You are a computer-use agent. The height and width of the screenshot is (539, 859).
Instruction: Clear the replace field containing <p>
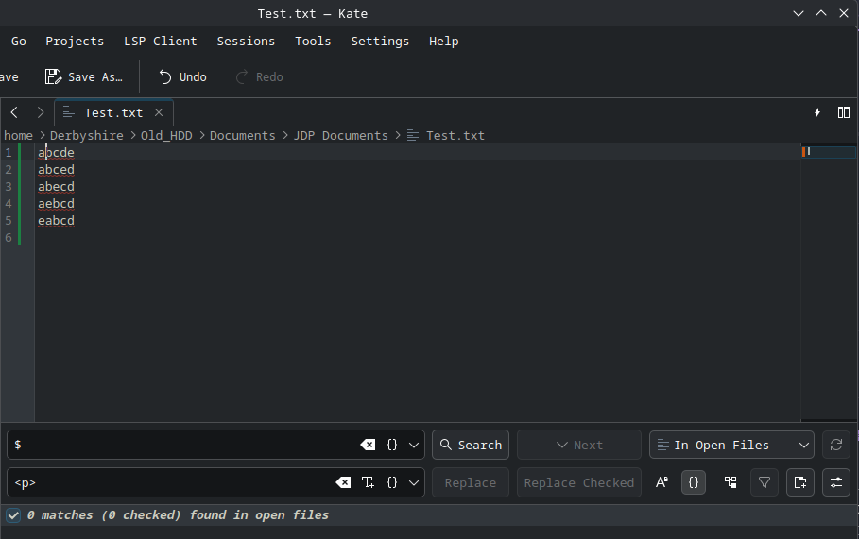point(343,482)
